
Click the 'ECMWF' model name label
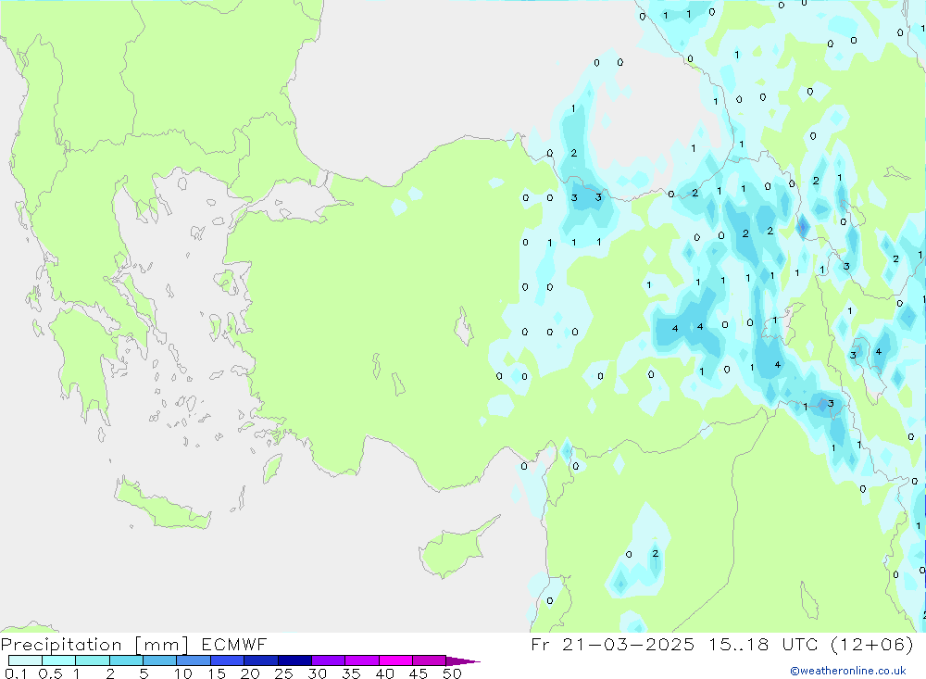[234, 644]
